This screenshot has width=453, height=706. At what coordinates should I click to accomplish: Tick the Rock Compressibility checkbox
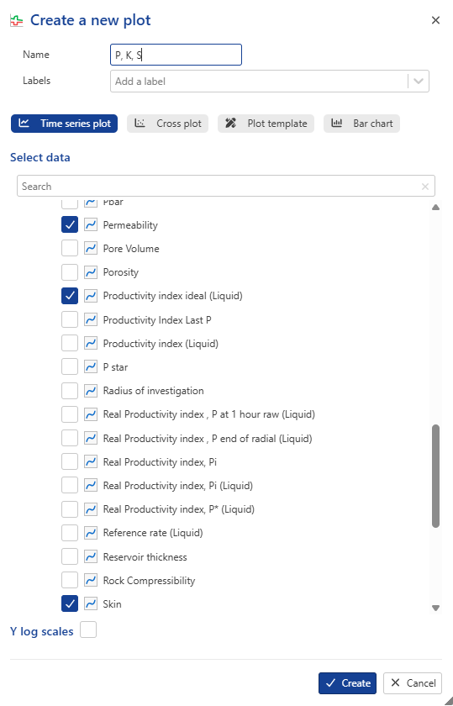pyautogui.click(x=70, y=580)
